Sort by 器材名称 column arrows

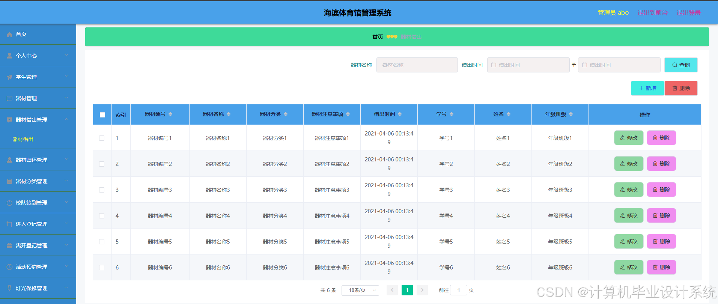pyautogui.click(x=229, y=114)
